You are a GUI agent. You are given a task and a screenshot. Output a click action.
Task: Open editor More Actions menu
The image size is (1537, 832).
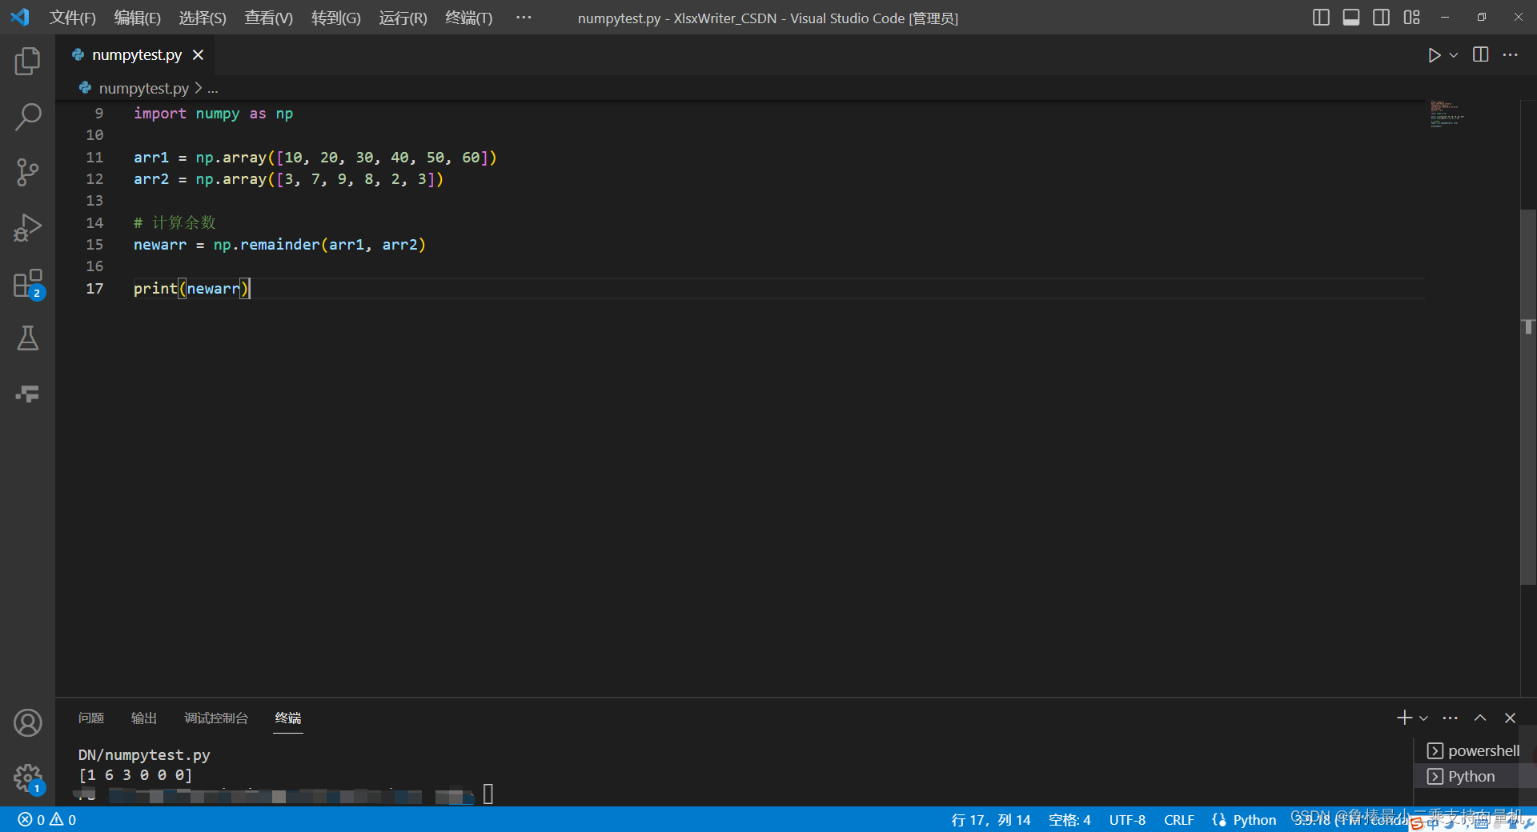pos(1511,54)
